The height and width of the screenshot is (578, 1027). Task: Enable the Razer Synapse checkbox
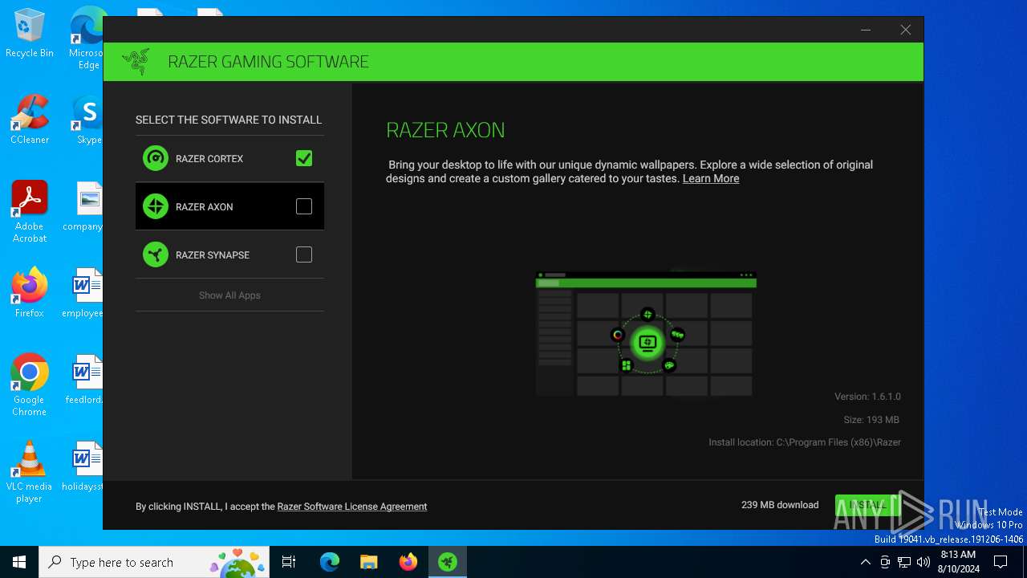pyautogui.click(x=304, y=254)
